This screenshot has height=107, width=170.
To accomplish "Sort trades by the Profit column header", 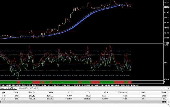I will pos(163,92).
